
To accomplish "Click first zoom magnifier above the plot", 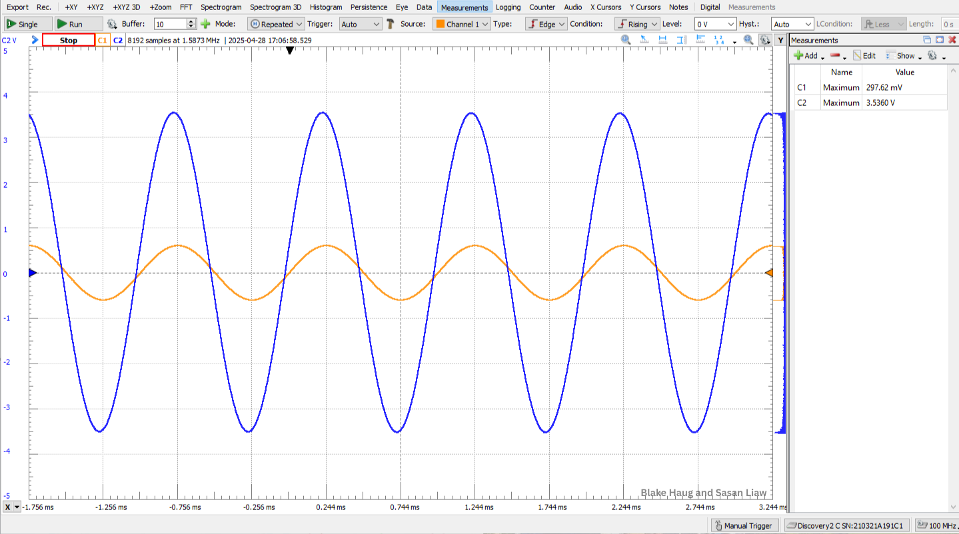I will coord(626,40).
